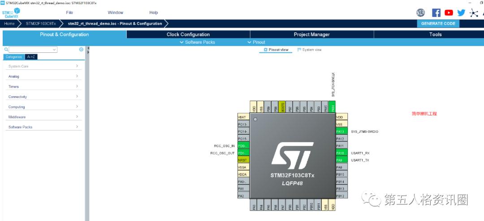Expand the System Core category
The width and height of the screenshot is (484, 221).
pyautogui.click(x=43, y=66)
